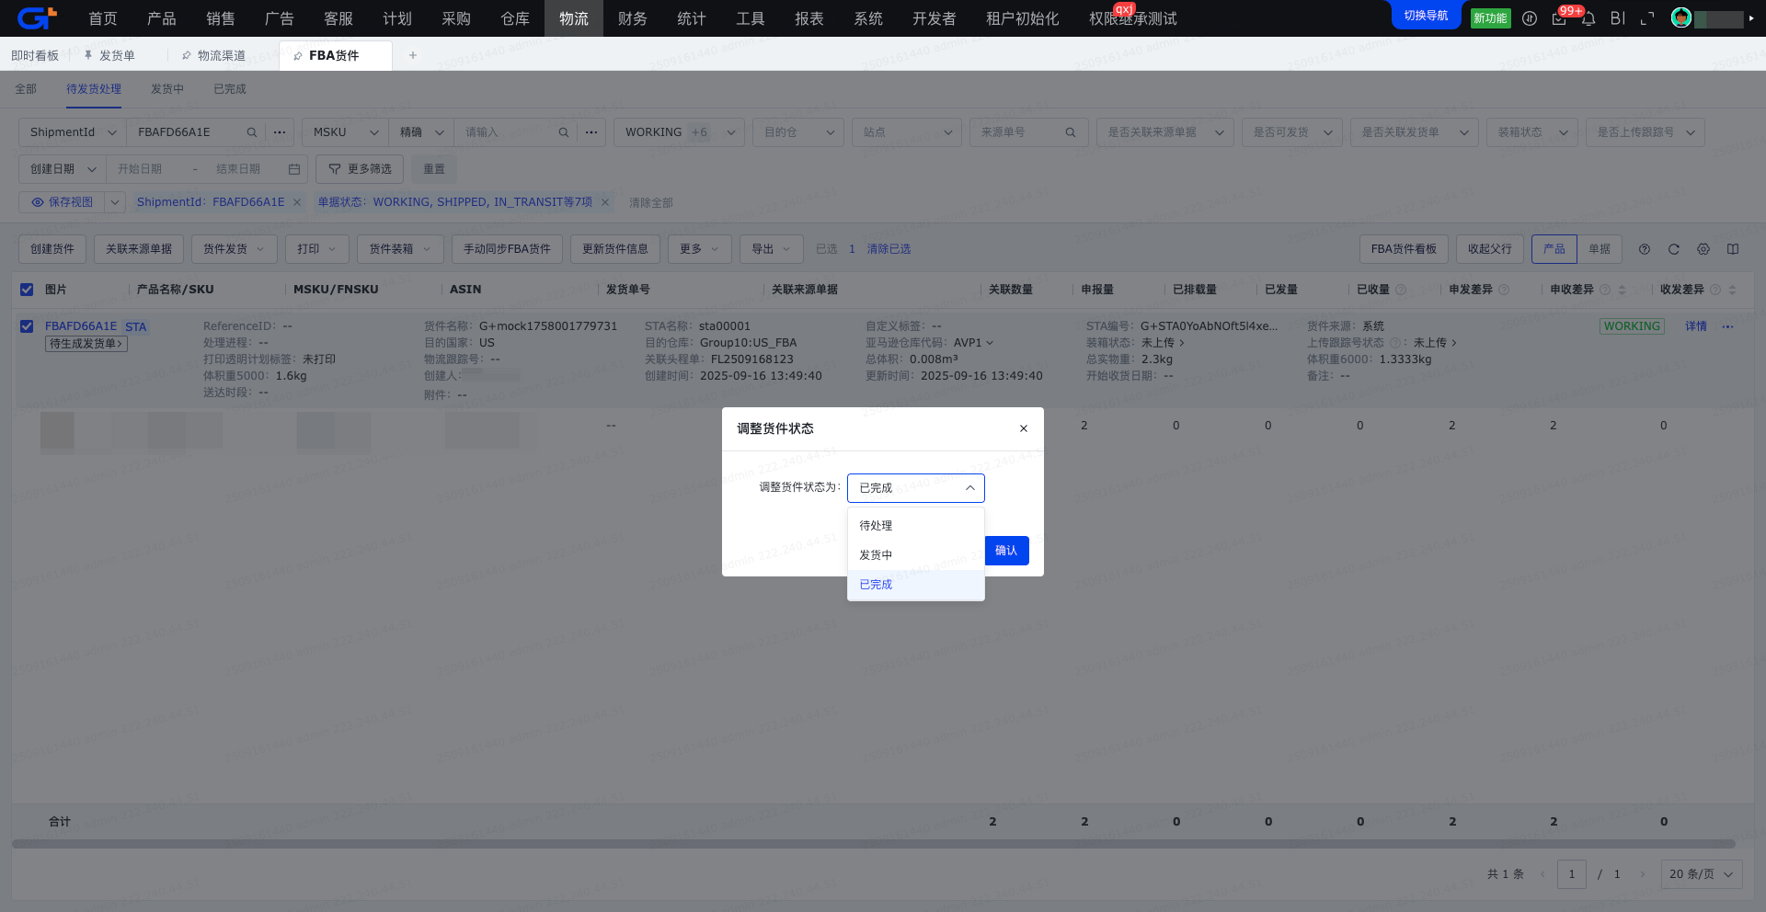Select 发货中 option in the dialog dropdown list
The height and width of the screenshot is (912, 1766).
[x=916, y=555]
